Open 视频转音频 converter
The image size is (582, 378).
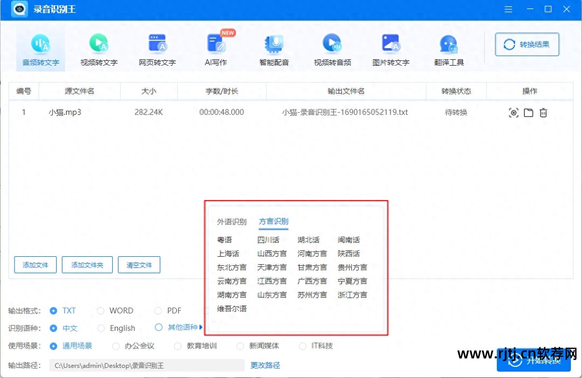tap(332, 49)
